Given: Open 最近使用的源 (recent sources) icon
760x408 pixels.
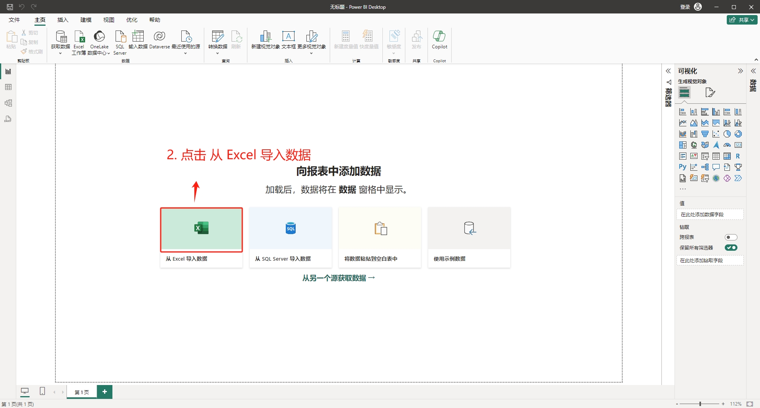Looking at the screenshot, I should 186,42.
